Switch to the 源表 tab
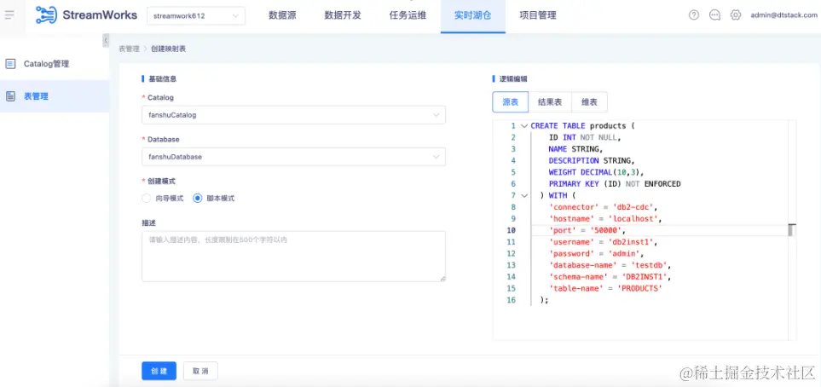The image size is (821, 387). pyautogui.click(x=511, y=102)
